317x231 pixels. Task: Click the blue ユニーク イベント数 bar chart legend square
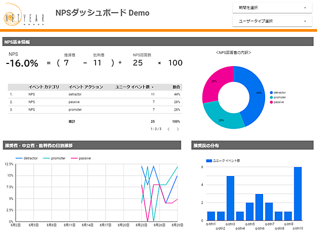click(x=209, y=160)
